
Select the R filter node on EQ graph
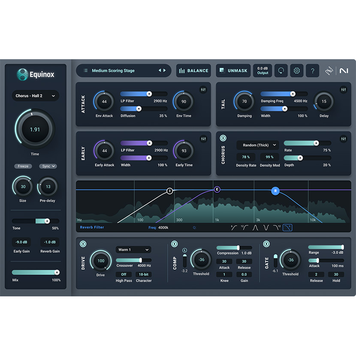[275, 191]
